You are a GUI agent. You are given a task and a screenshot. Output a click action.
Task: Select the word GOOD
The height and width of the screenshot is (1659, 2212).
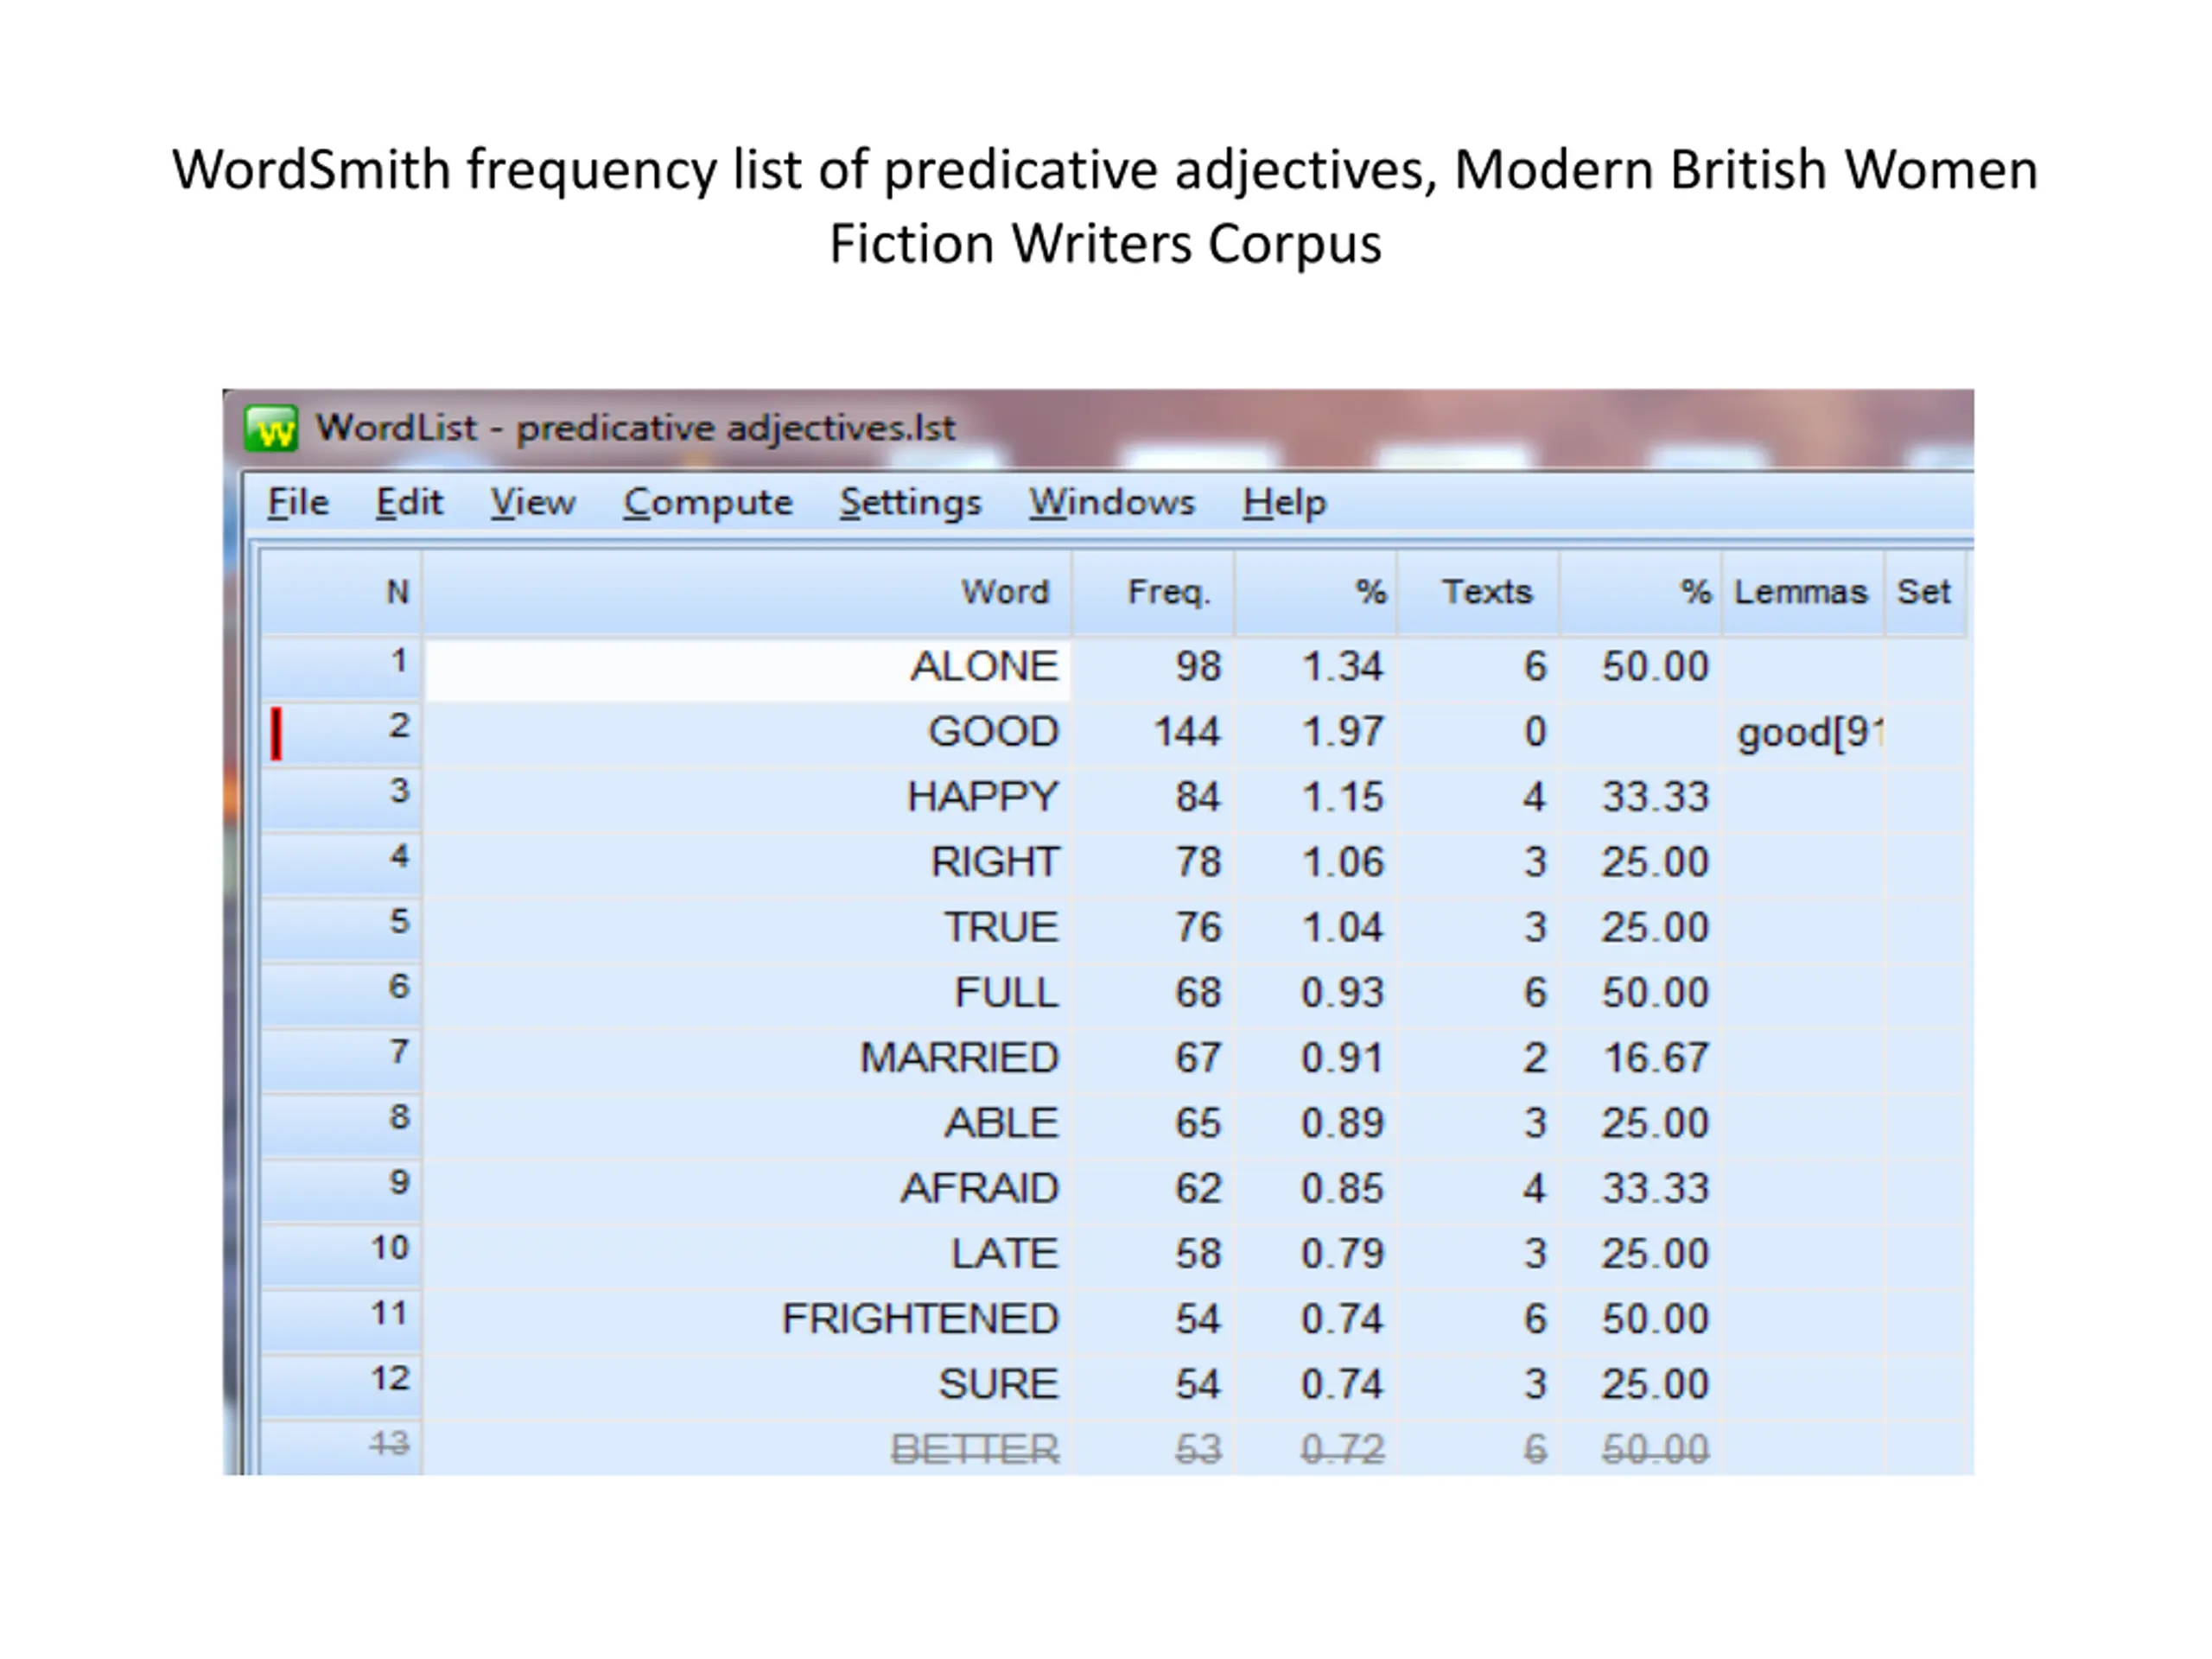(993, 732)
